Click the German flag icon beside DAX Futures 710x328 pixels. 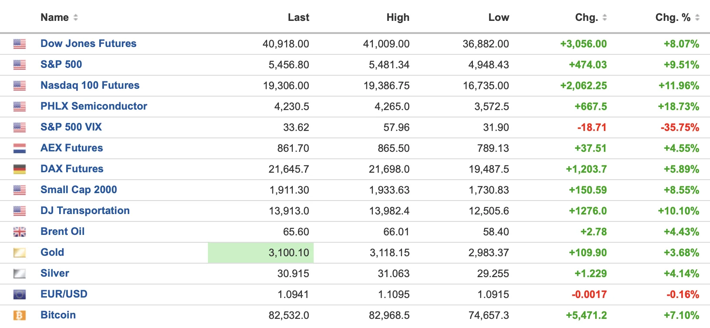pyautogui.click(x=20, y=169)
